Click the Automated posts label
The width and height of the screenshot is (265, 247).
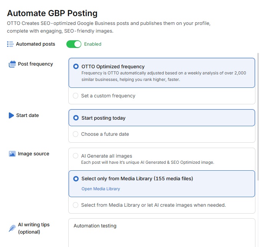pos(36,44)
